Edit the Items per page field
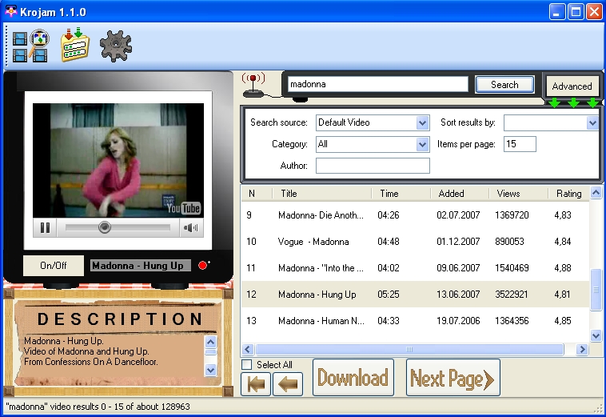 pos(520,144)
